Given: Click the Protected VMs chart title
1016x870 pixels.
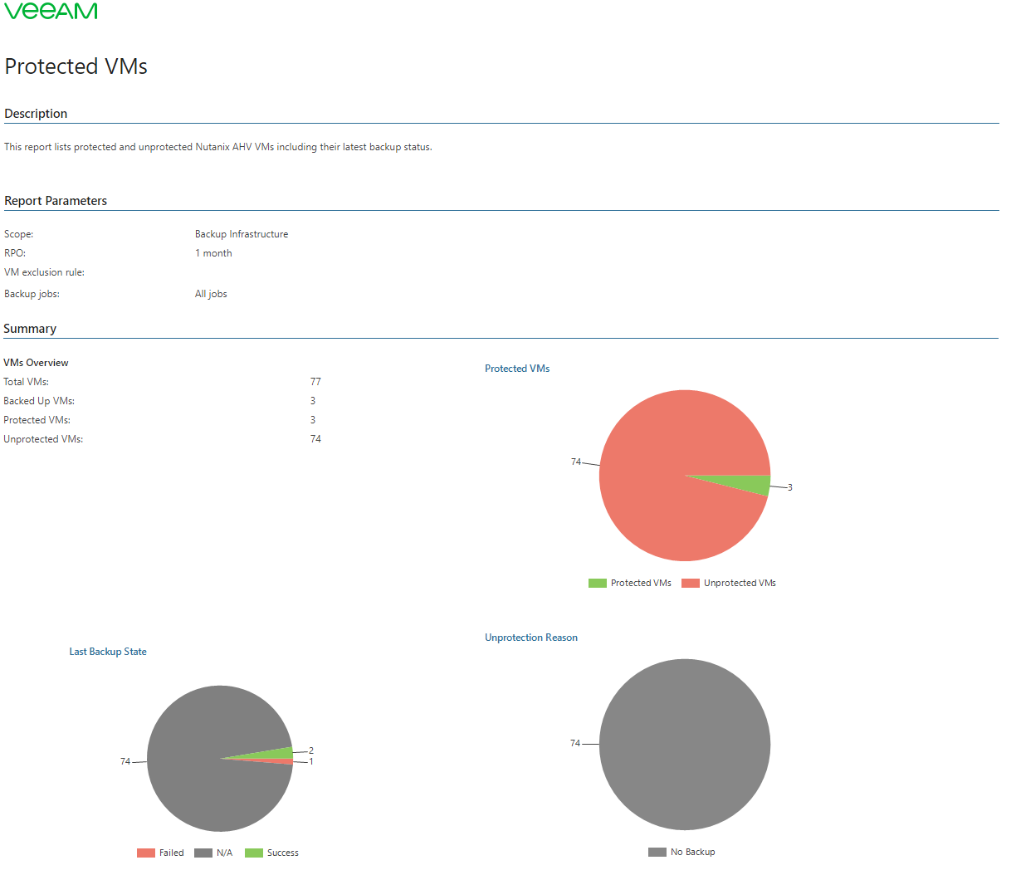Looking at the screenshot, I should pyautogui.click(x=517, y=369).
